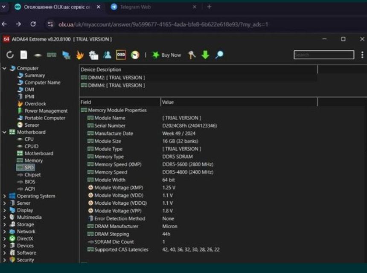
Task: Expand the Operating System node
Action: pos(4,196)
